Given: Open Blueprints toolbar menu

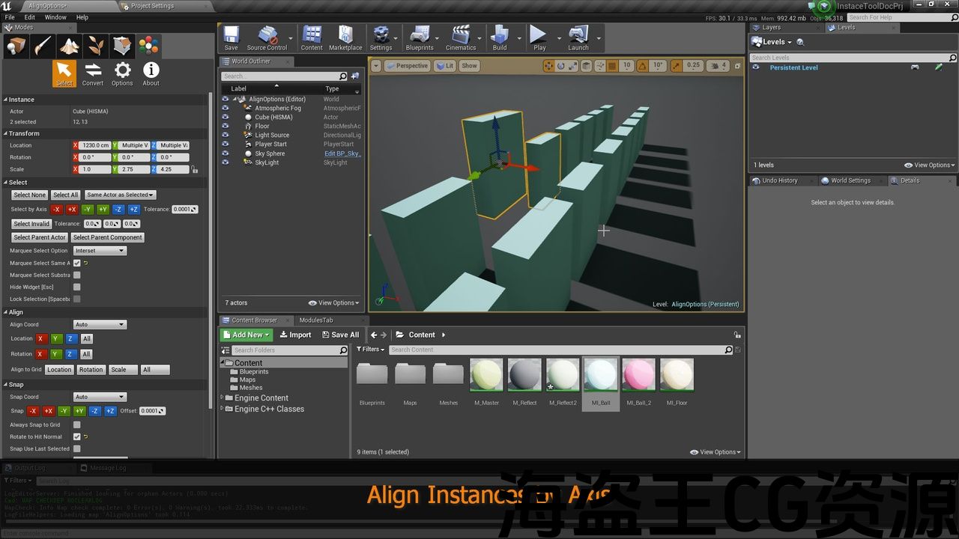Looking at the screenshot, I should (420, 37).
